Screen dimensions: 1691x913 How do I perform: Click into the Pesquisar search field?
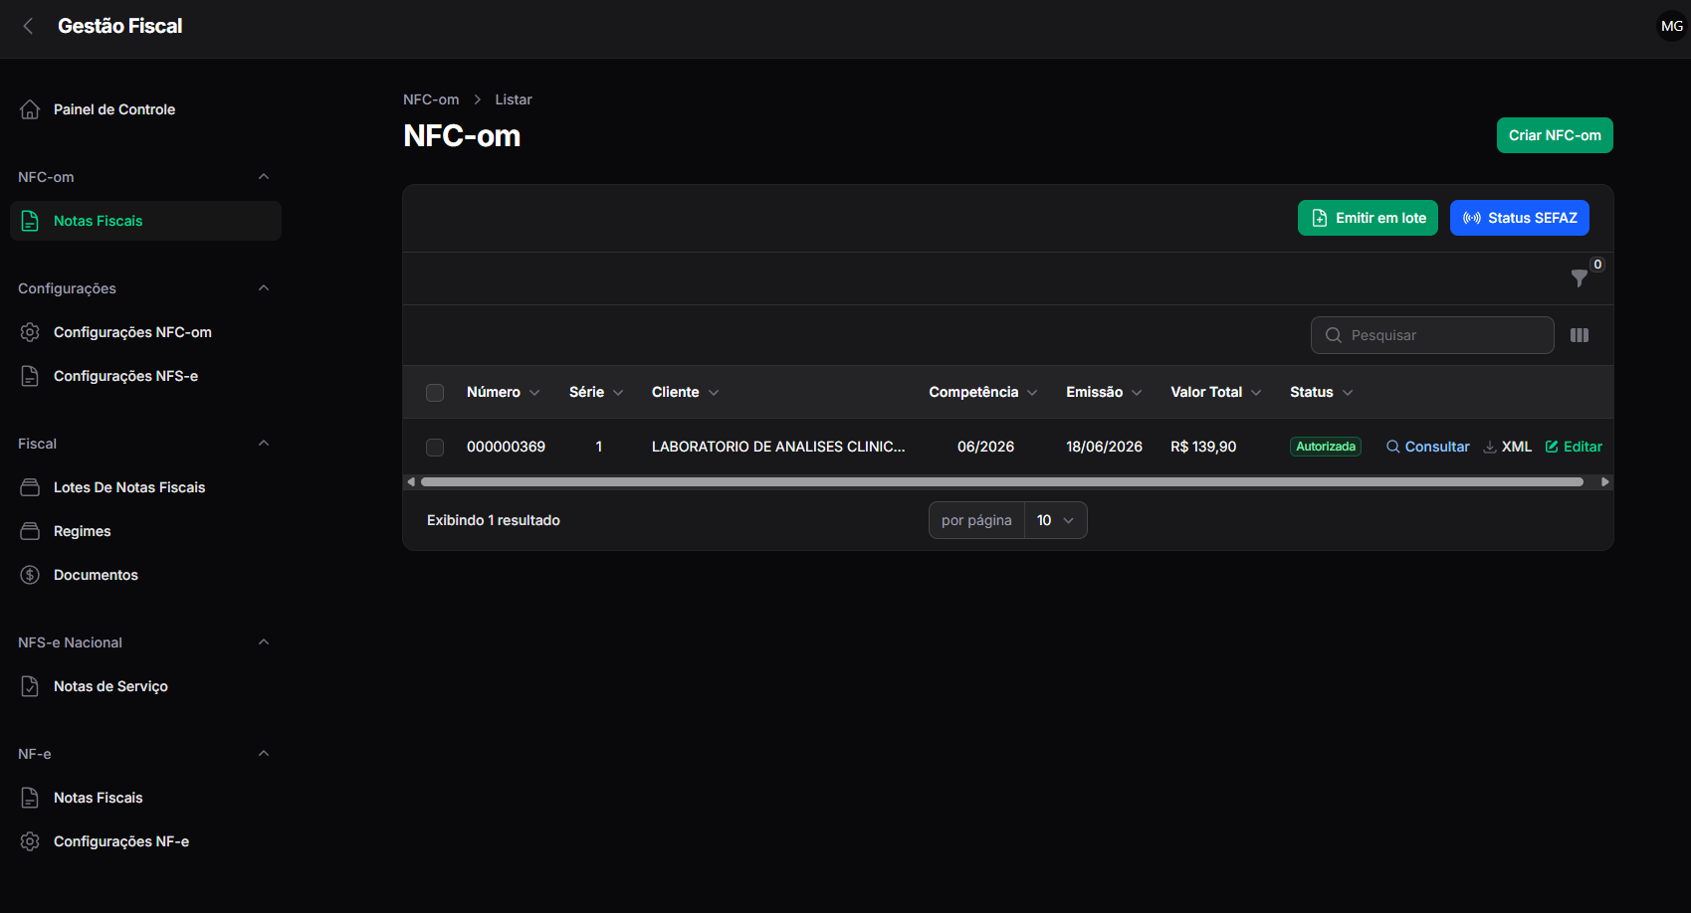click(x=1432, y=335)
